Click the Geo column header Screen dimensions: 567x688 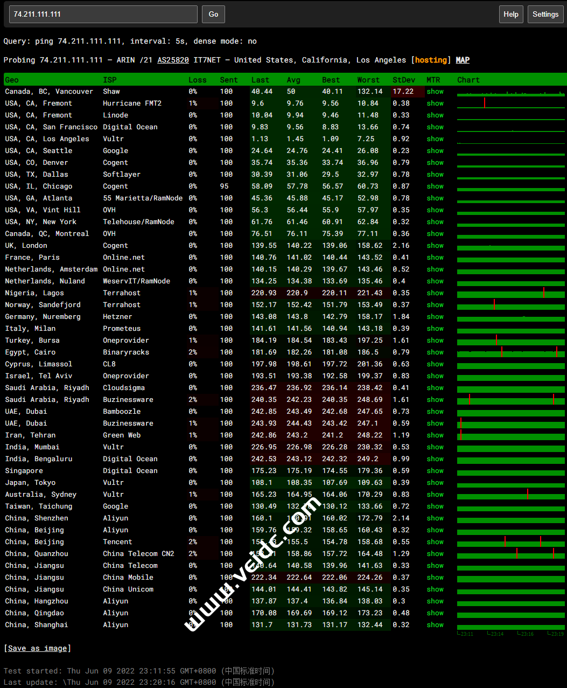point(12,80)
